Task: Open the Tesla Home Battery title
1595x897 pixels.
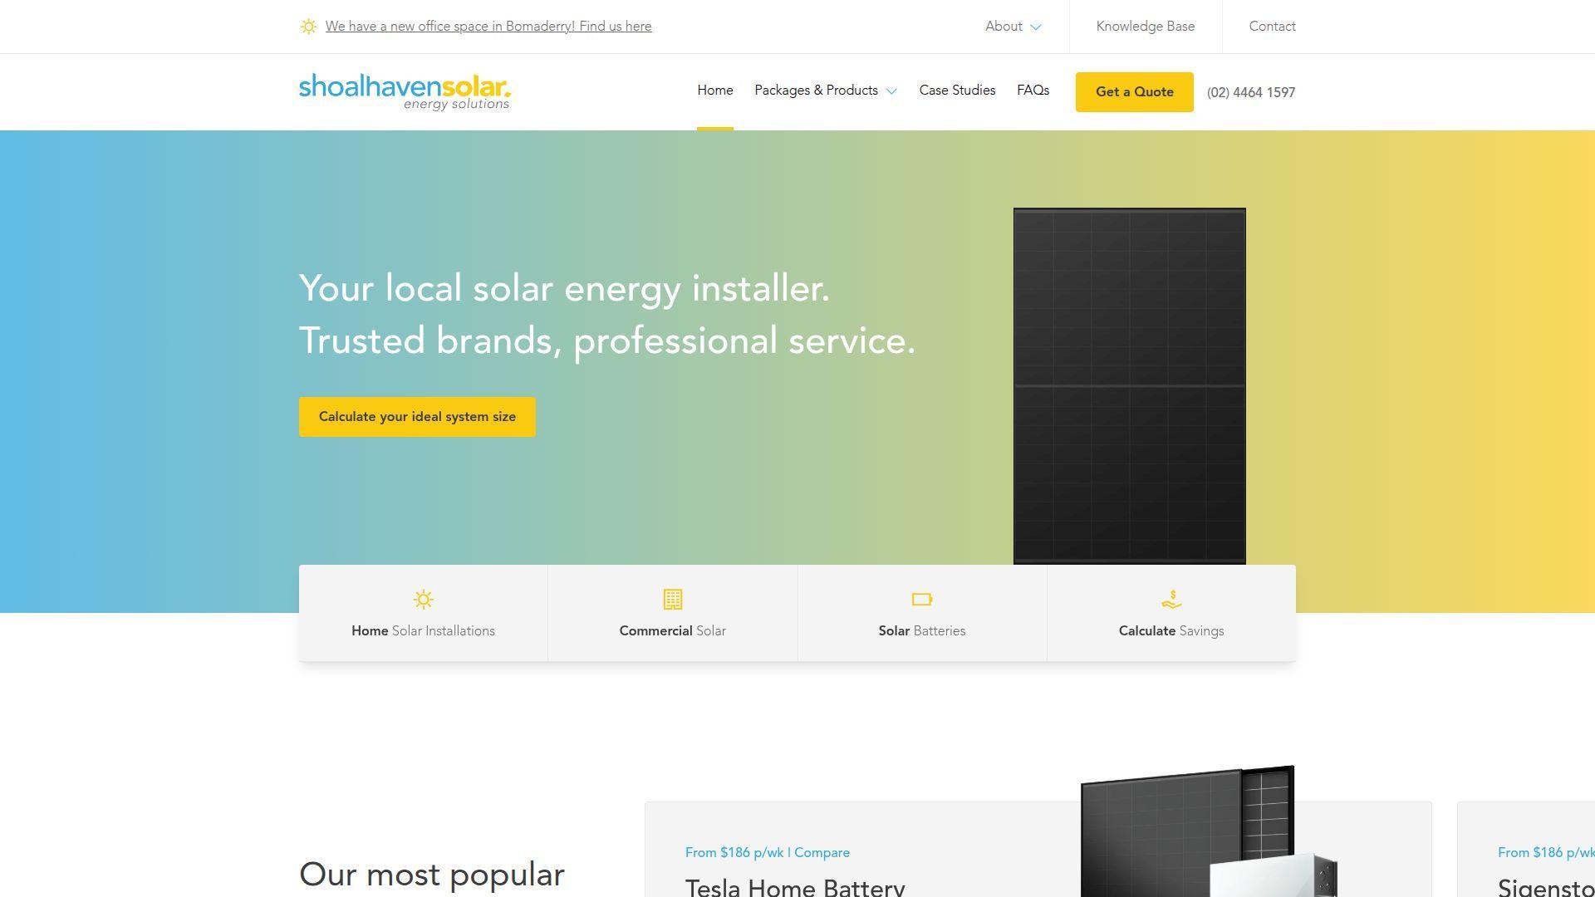Action: 795,887
